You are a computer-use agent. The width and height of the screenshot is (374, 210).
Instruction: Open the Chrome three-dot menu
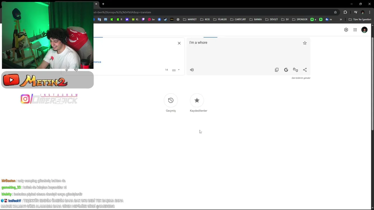coord(370,12)
